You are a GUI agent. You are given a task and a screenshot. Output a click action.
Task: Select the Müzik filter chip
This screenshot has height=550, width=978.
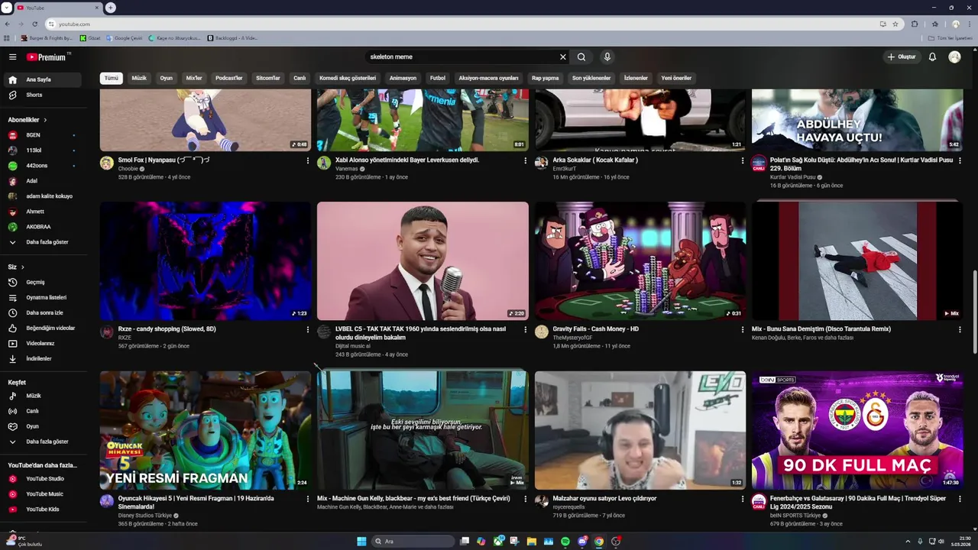pos(139,78)
